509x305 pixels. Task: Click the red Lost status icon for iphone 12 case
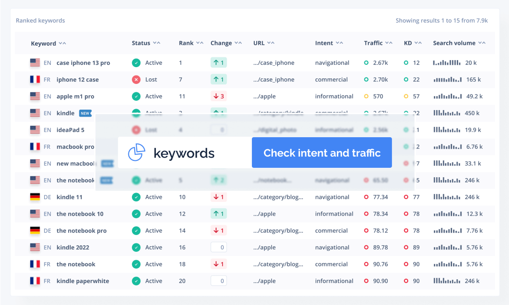tap(136, 80)
